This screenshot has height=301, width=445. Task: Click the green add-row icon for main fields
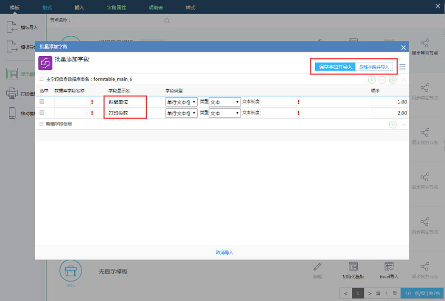tap(372, 80)
